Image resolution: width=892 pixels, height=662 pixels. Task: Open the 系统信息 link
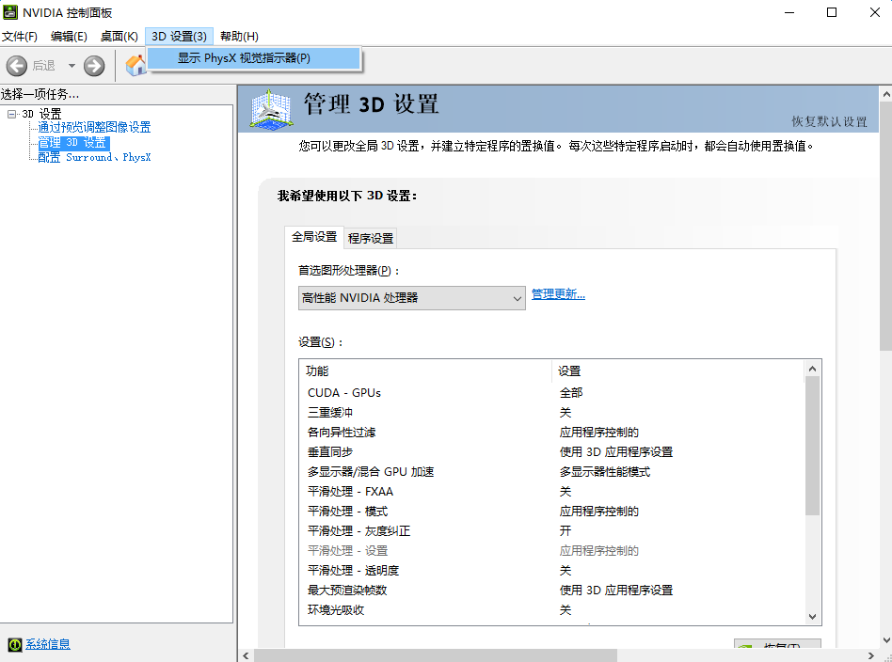(x=48, y=644)
